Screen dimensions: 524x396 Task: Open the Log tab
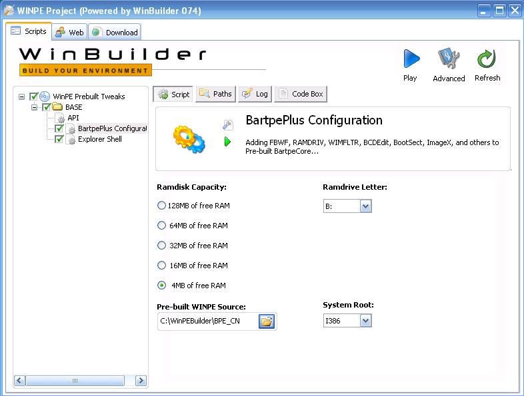pyautogui.click(x=255, y=94)
